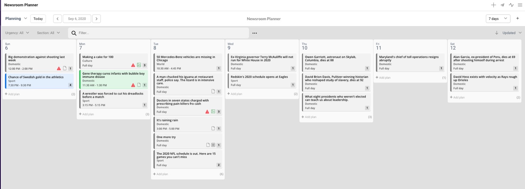This screenshot has height=189, width=525.
Task: Go to previous week arrow
Action: click(57, 19)
